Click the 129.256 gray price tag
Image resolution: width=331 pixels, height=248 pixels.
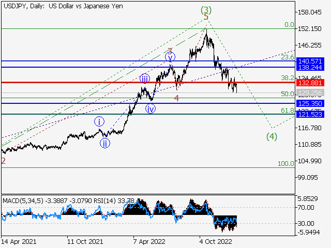click(310, 92)
